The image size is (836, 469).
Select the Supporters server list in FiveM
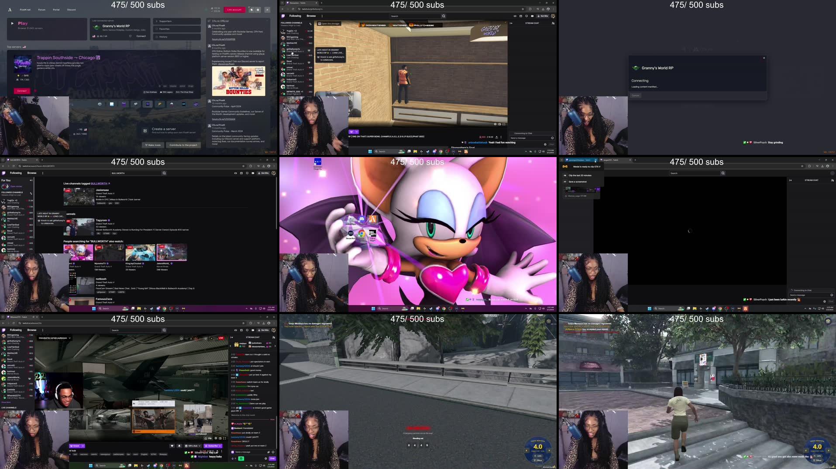point(177,21)
